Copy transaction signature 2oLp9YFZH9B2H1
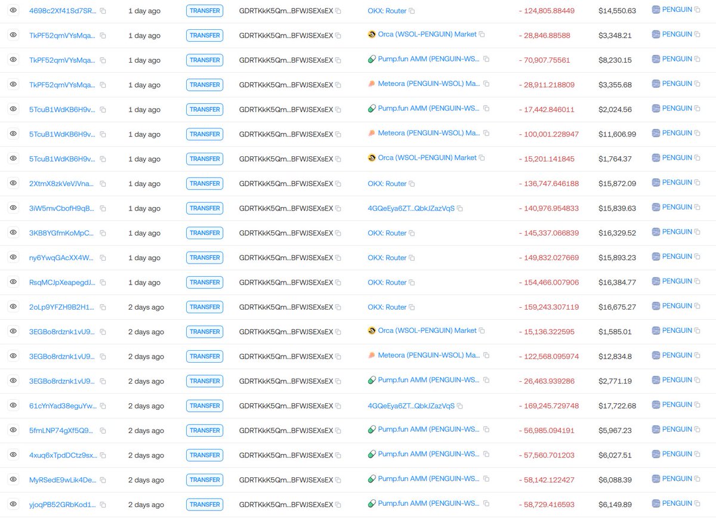The height and width of the screenshot is (519, 716). [x=103, y=307]
